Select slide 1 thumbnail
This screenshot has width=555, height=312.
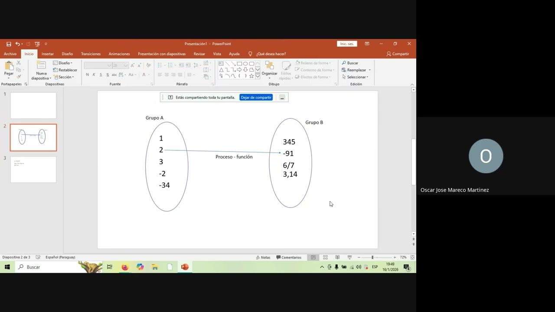[x=33, y=105]
